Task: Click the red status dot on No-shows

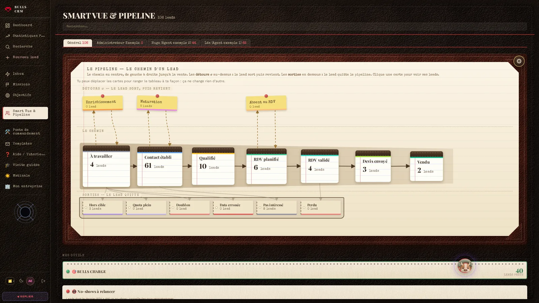Action: pyautogui.click(x=68, y=292)
